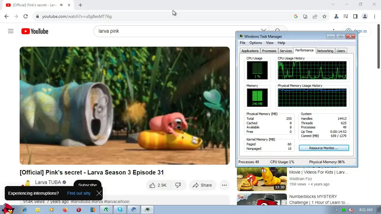Show hidden tray icons arrow
The width and height of the screenshot is (381, 214).
pyautogui.click(x=337, y=210)
